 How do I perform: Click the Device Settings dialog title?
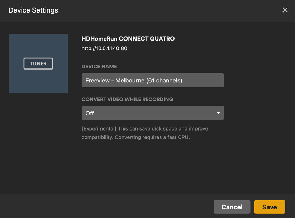(x=33, y=10)
